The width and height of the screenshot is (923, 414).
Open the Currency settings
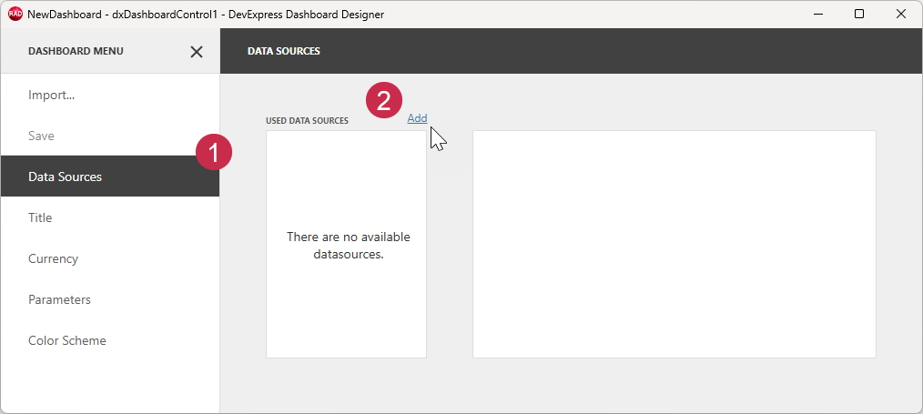point(110,258)
